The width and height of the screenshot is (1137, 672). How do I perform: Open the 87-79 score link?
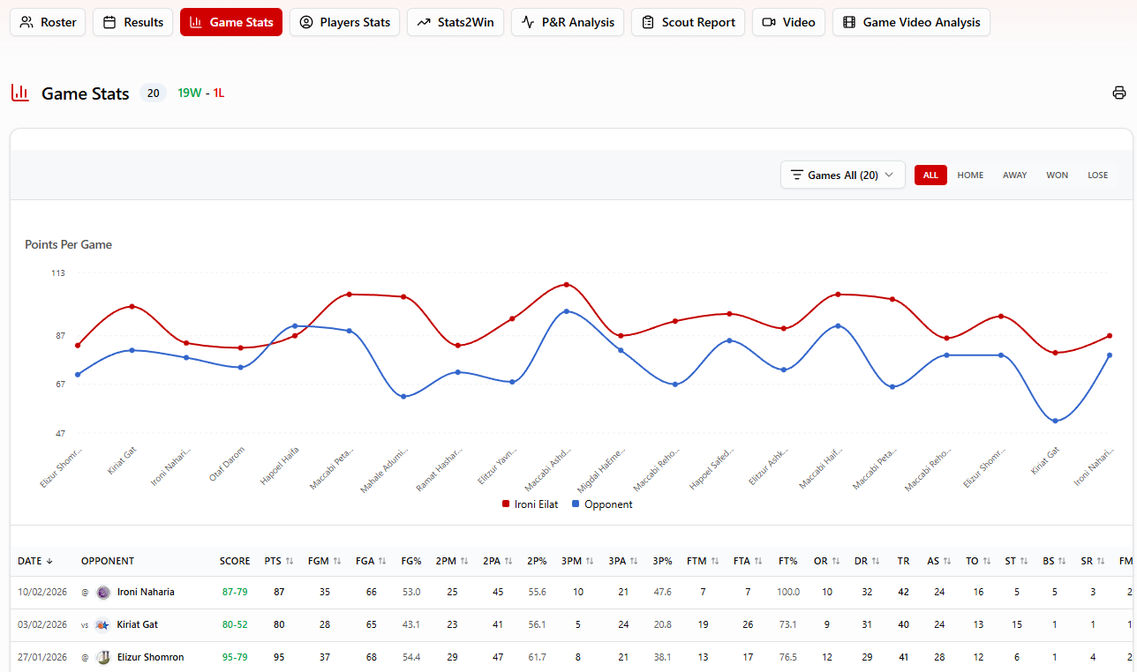point(234,593)
